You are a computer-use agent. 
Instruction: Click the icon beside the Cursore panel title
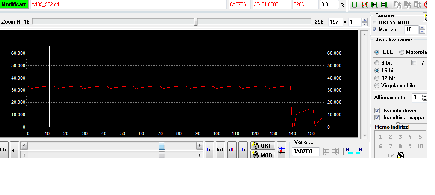[x=425, y=17]
